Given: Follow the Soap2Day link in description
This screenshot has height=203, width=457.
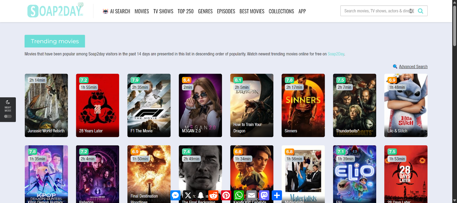Looking at the screenshot, I should 336,54.
